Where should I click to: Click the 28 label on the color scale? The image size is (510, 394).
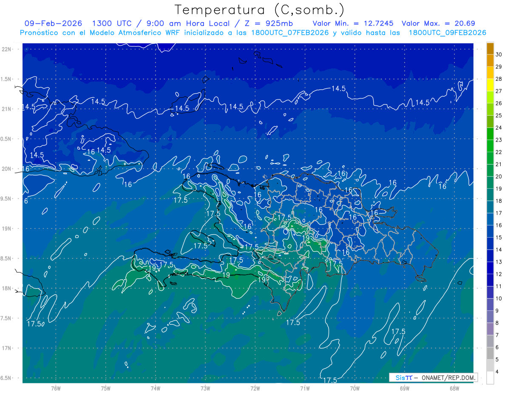(499, 79)
